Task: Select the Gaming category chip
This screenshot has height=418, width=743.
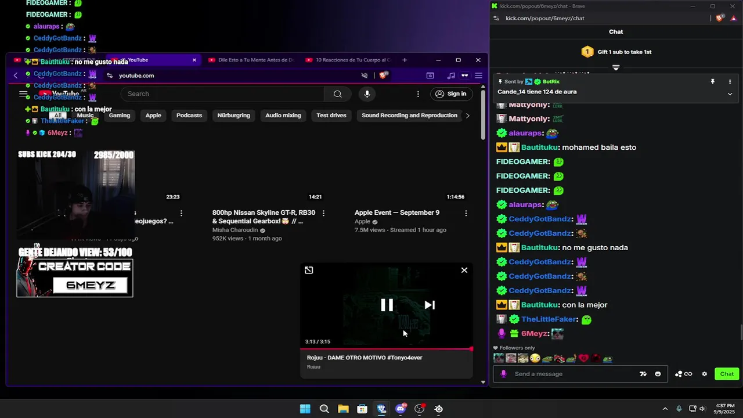Action: tap(120, 115)
